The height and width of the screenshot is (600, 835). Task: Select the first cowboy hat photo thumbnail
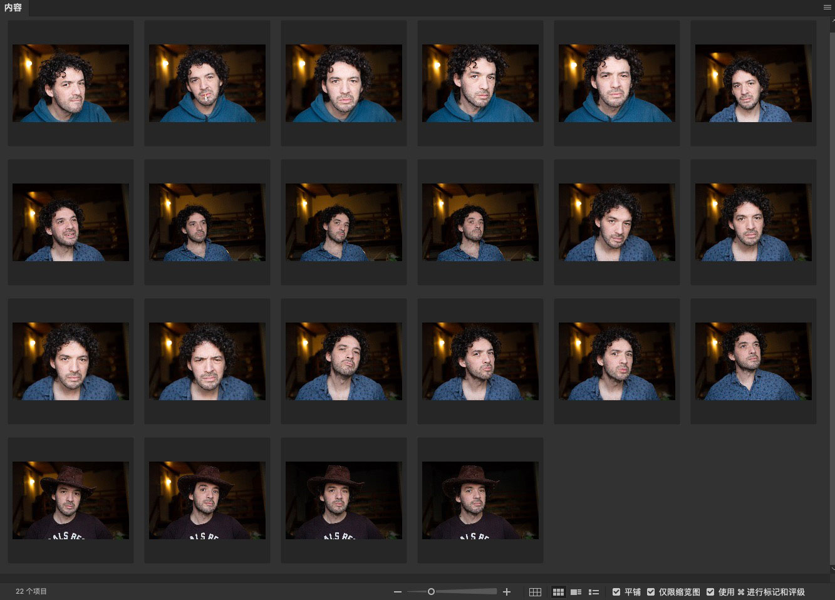point(71,500)
